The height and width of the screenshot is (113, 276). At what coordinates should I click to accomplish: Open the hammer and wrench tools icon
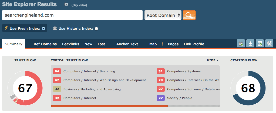pos(269,44)
